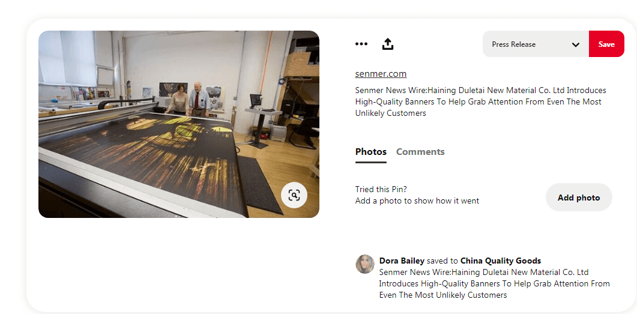Image resolution: width=637 pixels, height=314 pixels.
Task: Open the senmer.com source link
Action: 381,74
